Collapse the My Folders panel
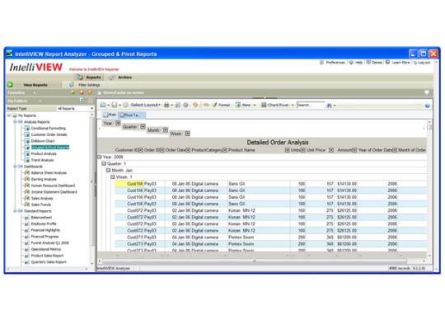 click(x=40, y=101)
